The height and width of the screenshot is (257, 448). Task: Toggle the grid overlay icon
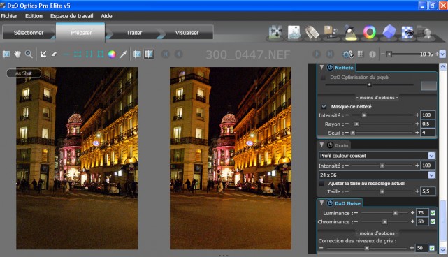[x=361, y=54]
